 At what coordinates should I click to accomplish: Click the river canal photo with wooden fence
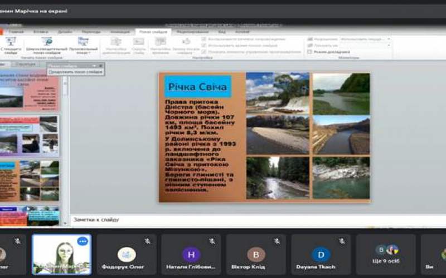coord(341,135)
